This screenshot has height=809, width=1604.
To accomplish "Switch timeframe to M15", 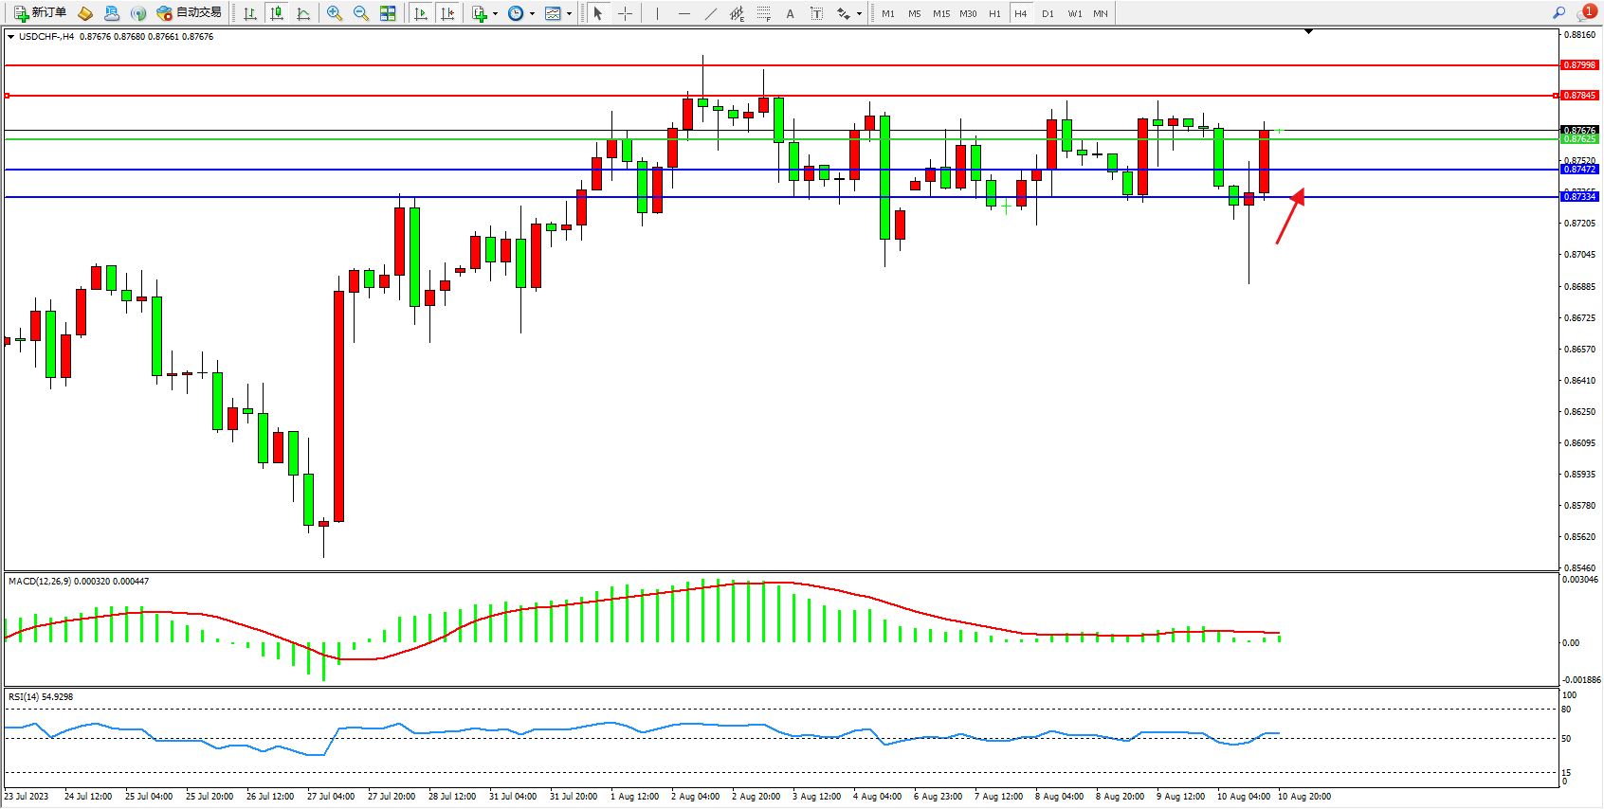I will [940, 13].
